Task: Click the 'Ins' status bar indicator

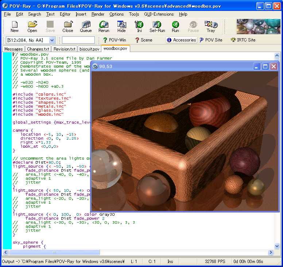Action: click(170, 262)
